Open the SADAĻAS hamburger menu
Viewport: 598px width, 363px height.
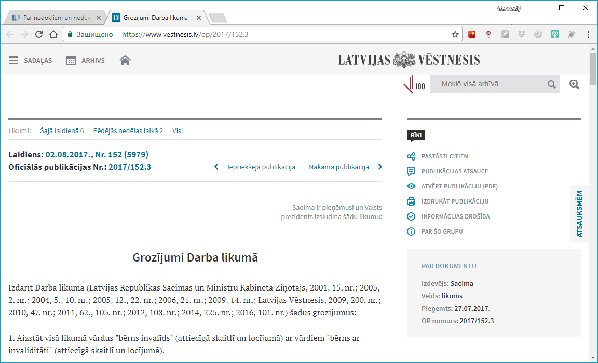tap(14, 61)
